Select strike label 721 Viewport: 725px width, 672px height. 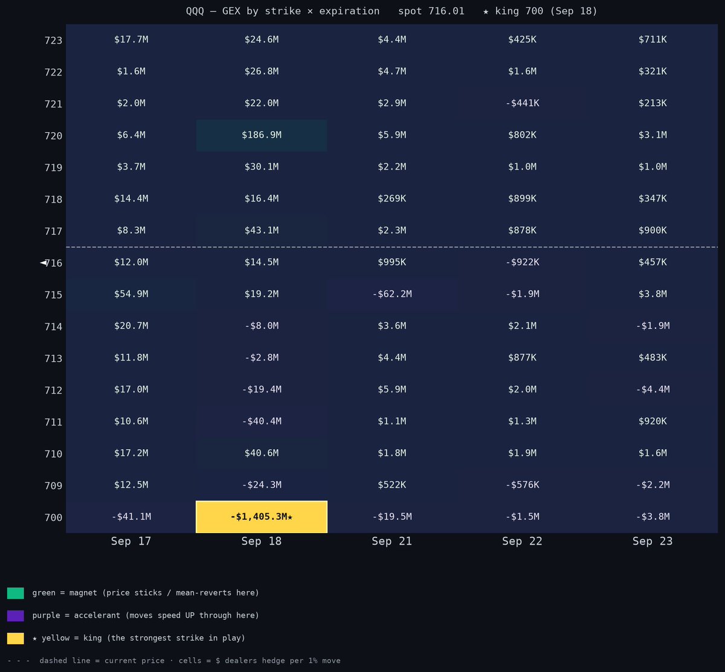(x=53, y=104)
